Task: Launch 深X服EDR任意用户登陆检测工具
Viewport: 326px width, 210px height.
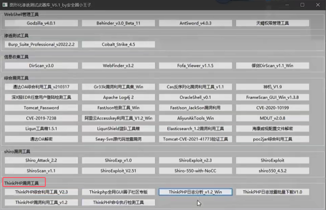Action: [x=41, y=97]
